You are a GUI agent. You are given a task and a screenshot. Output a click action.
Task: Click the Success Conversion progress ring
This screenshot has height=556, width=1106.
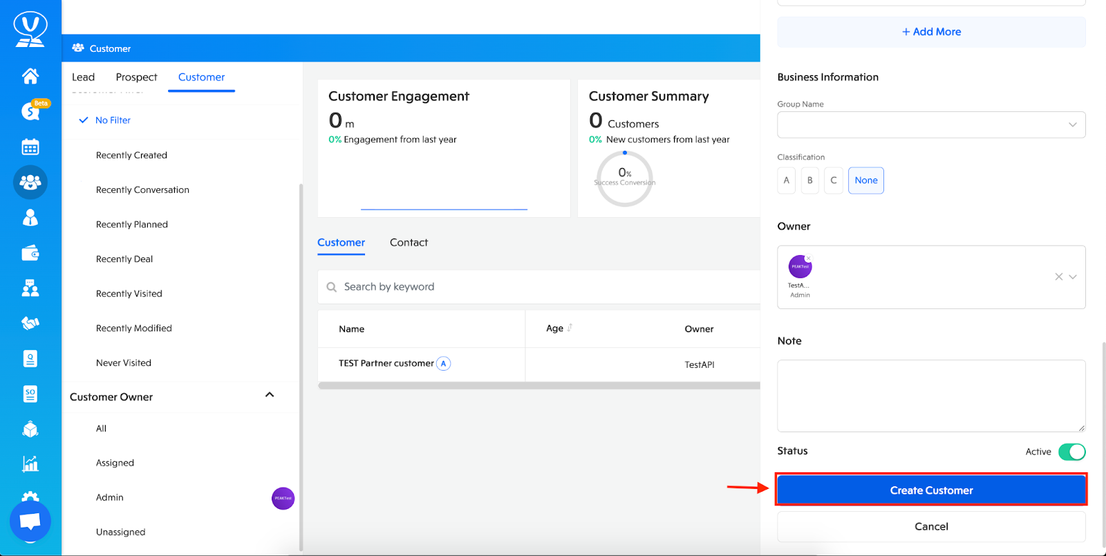[x=625, y=179]
